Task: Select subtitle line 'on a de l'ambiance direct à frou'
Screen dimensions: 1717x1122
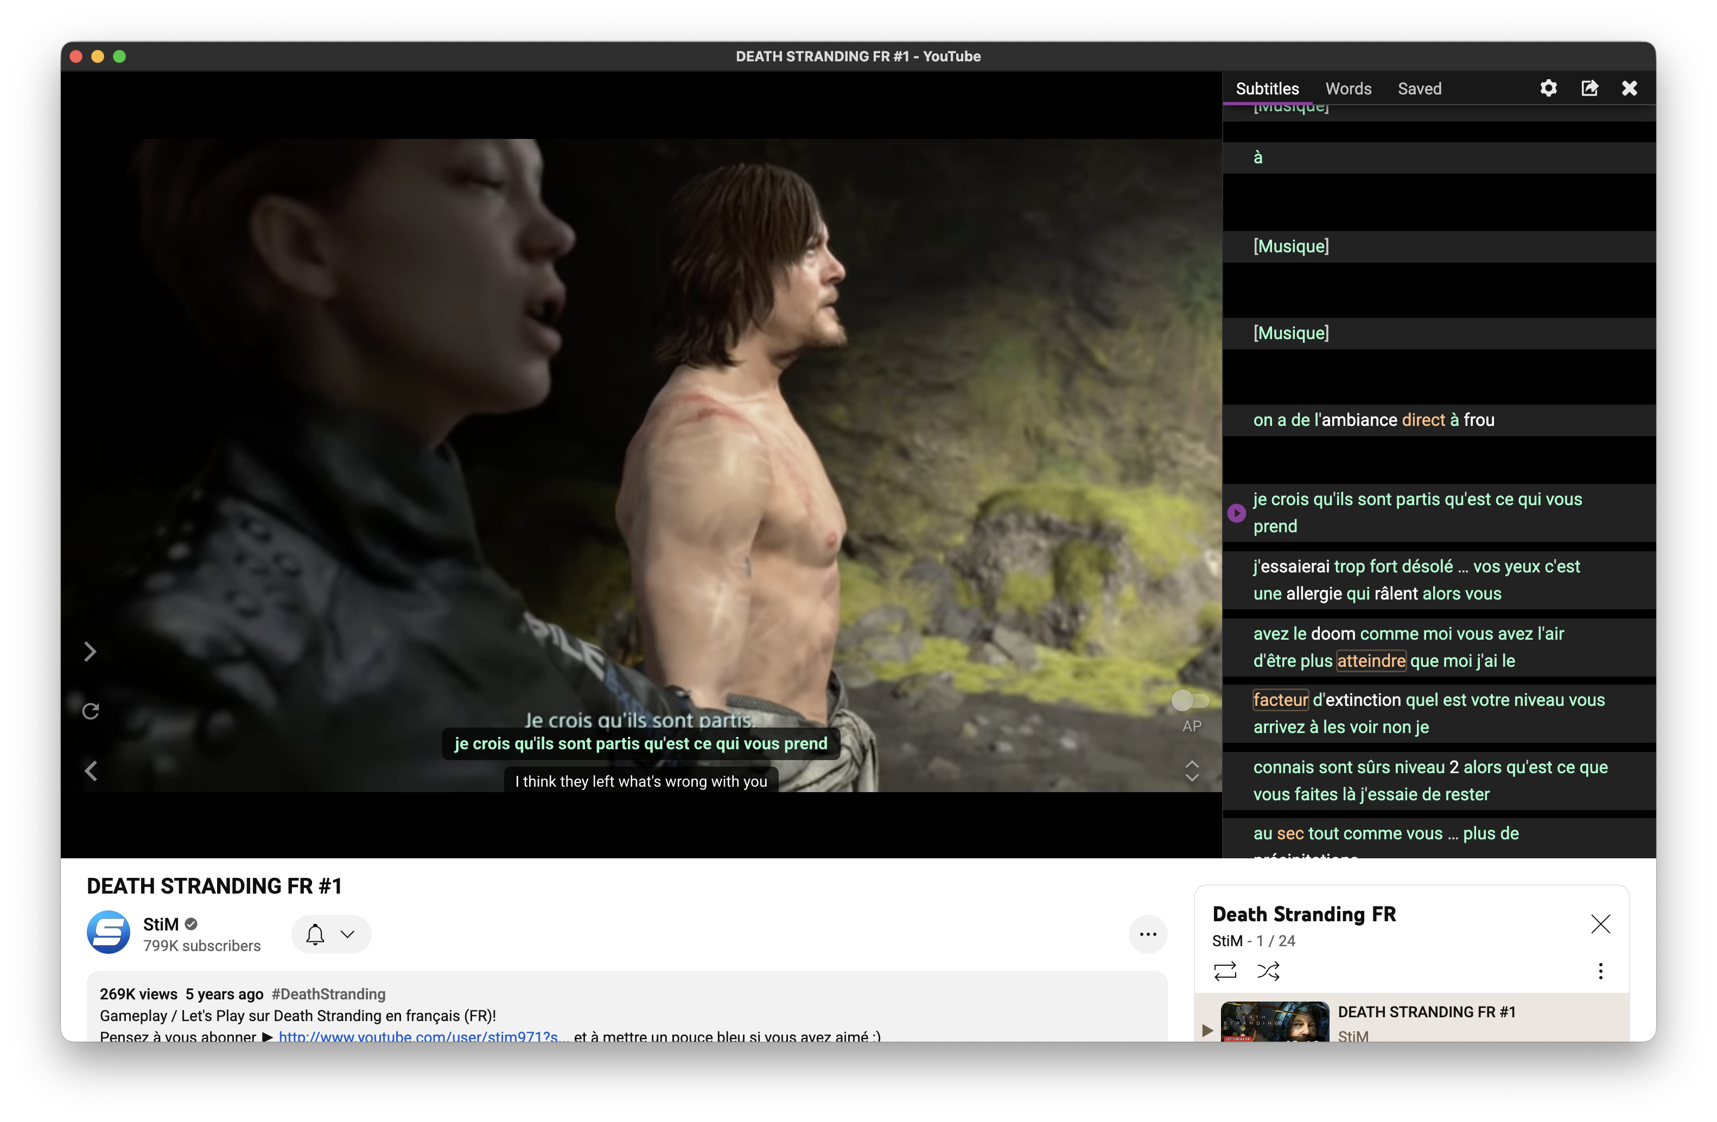Action: point(1439,420)
